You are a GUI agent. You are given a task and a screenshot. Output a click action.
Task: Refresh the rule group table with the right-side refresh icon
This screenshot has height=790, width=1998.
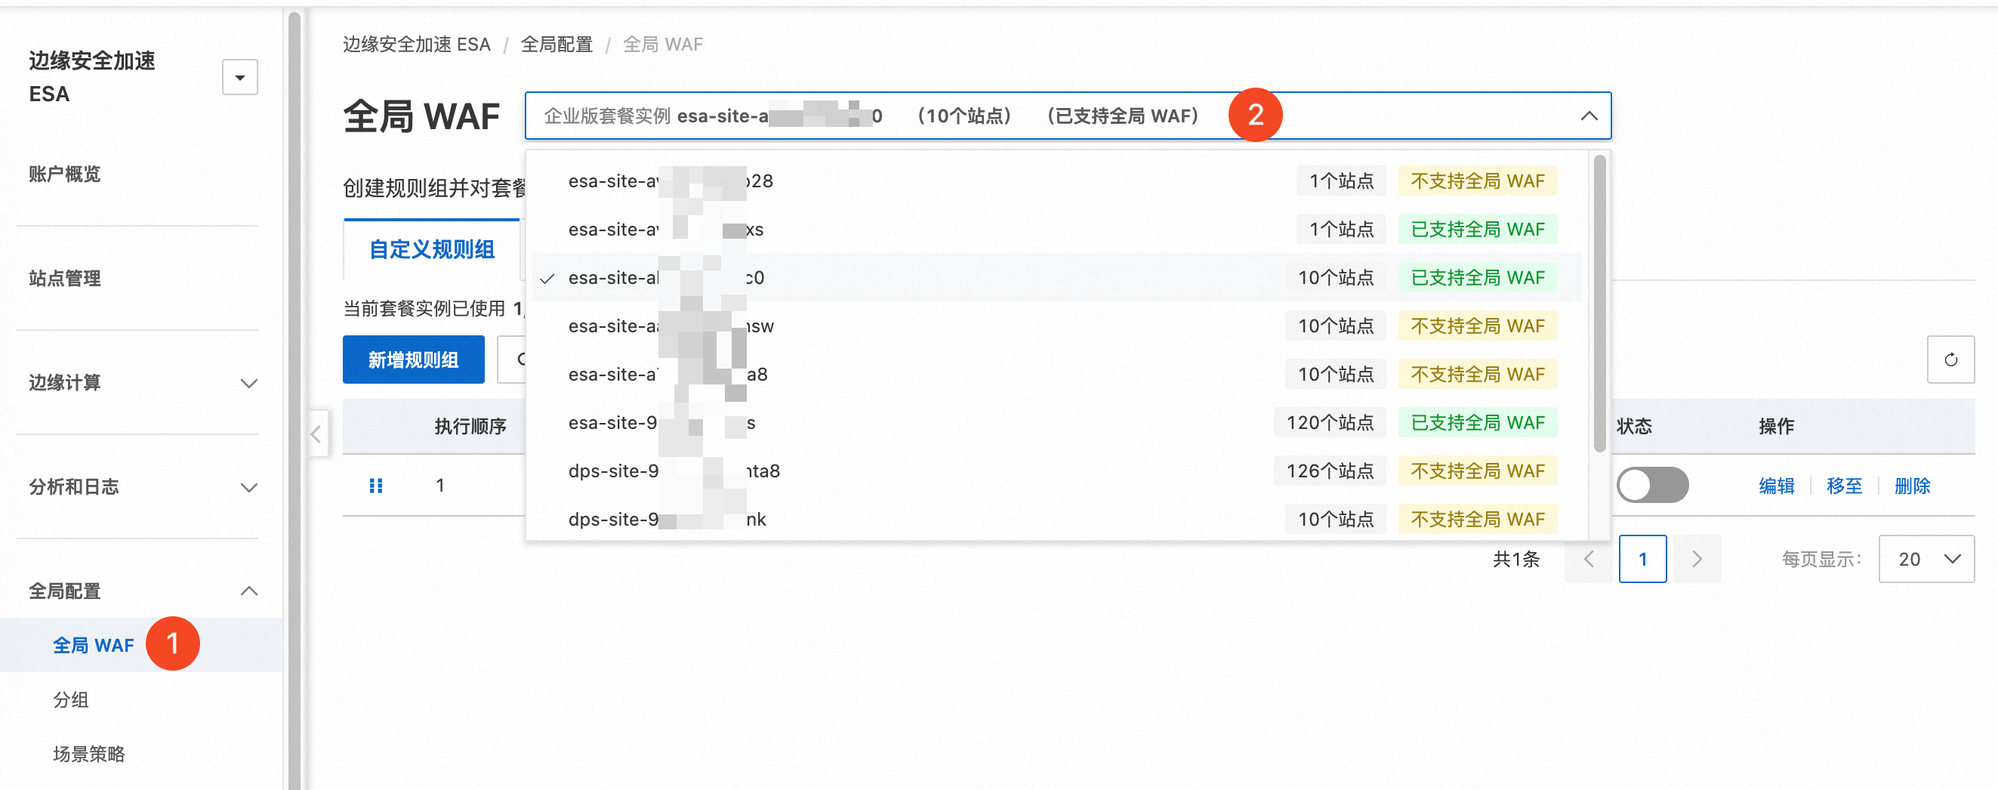[1950, 360]
